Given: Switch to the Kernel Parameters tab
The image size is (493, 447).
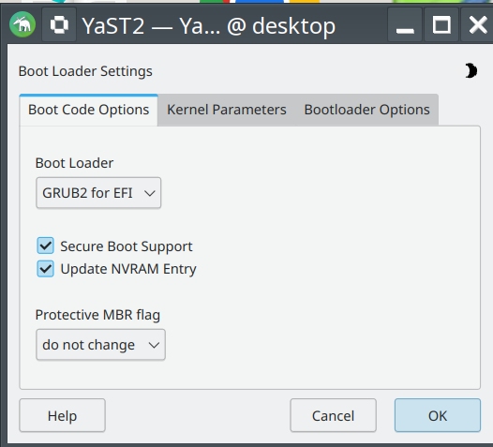Looking at the screenshot, I should (227, 110).
